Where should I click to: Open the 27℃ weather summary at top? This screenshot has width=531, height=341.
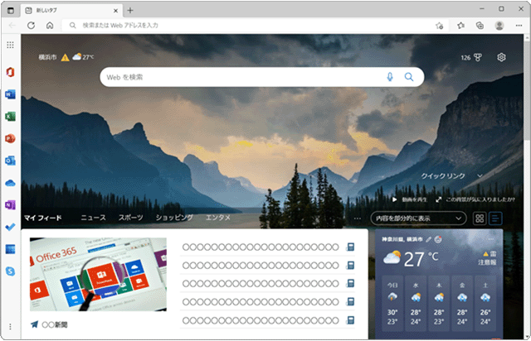83,57
